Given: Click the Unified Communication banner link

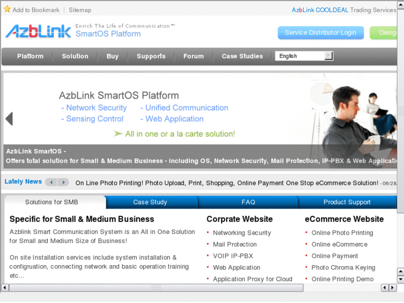Looking at the screenshot, I should (184, 107).
